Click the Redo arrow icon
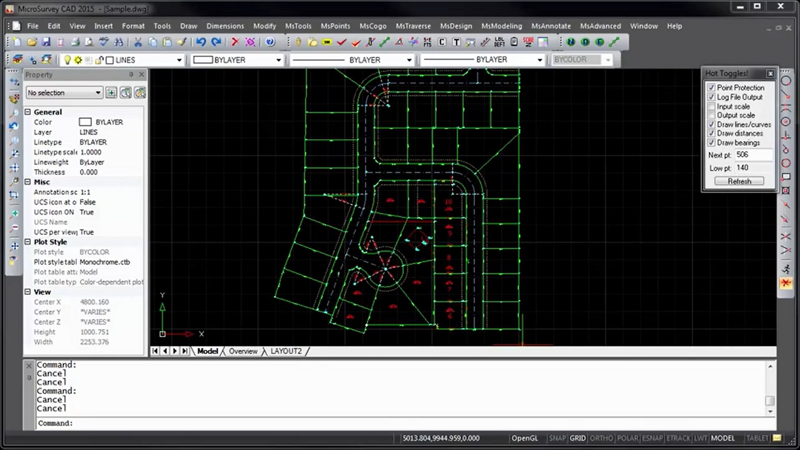 pos(216,42)
